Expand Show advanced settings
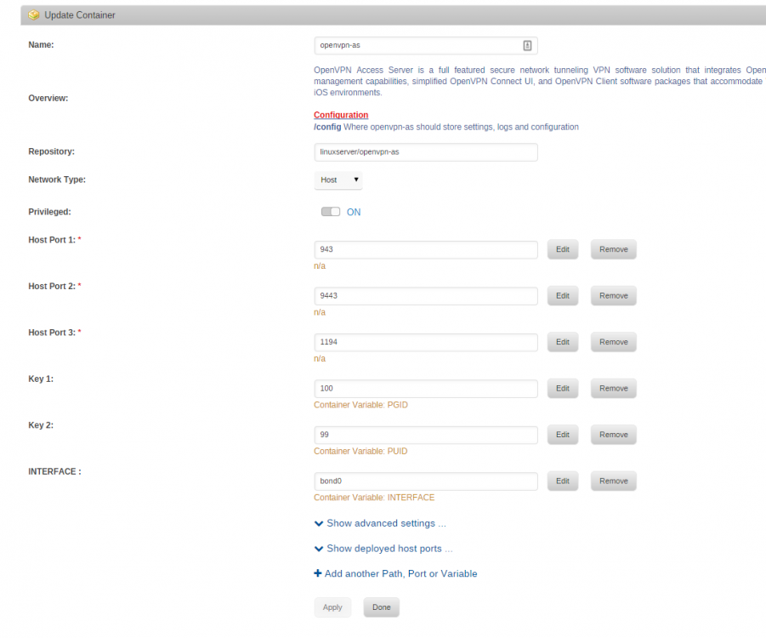The image size is (766, 638). (386, 524)
